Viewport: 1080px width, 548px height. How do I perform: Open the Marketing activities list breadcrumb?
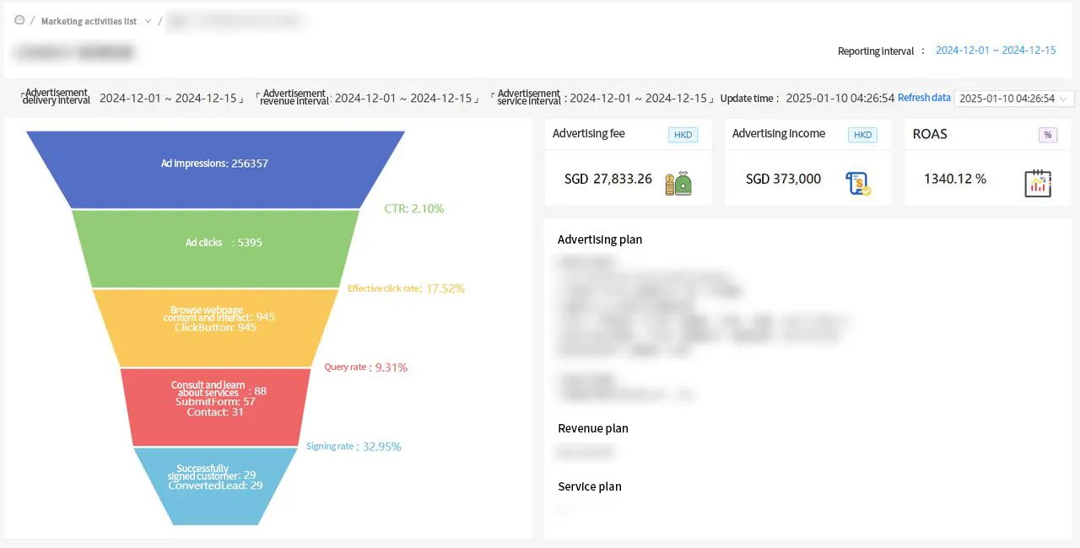click(x=89, y=21)
